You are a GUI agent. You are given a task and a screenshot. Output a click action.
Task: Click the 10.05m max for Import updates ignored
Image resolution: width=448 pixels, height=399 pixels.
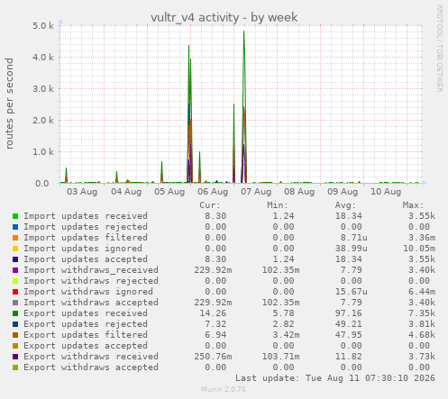tap(419, 249)
